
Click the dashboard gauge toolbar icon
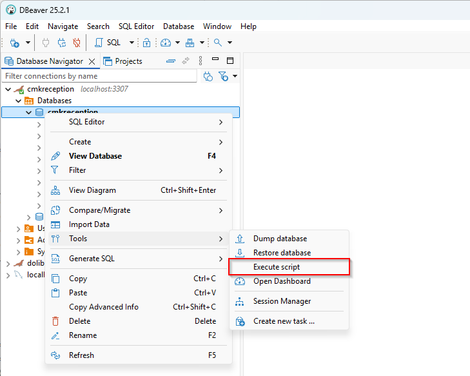point(166,43)
